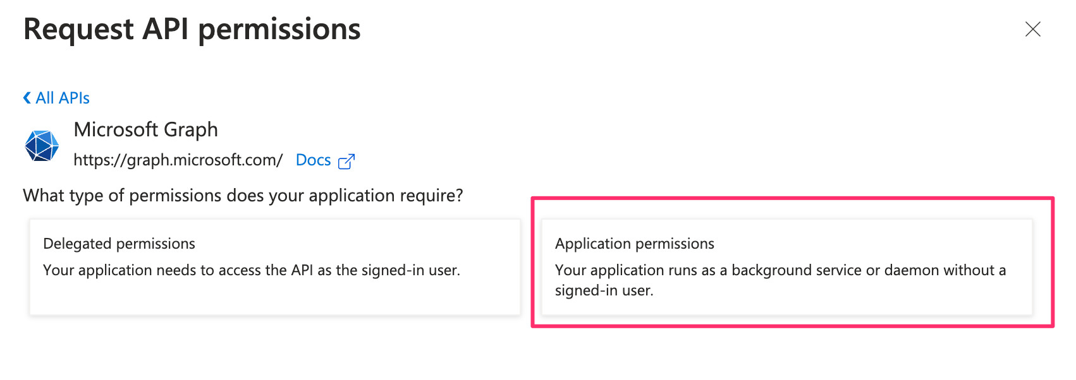Click the "Application permissions" title label
The height and width of the screenshot is (380, 1076).
click(x=634, y=244)
